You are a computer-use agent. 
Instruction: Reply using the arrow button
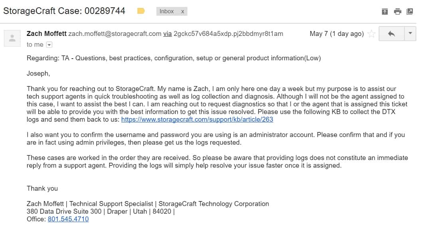pyautogui.click(x=391, y=34)
